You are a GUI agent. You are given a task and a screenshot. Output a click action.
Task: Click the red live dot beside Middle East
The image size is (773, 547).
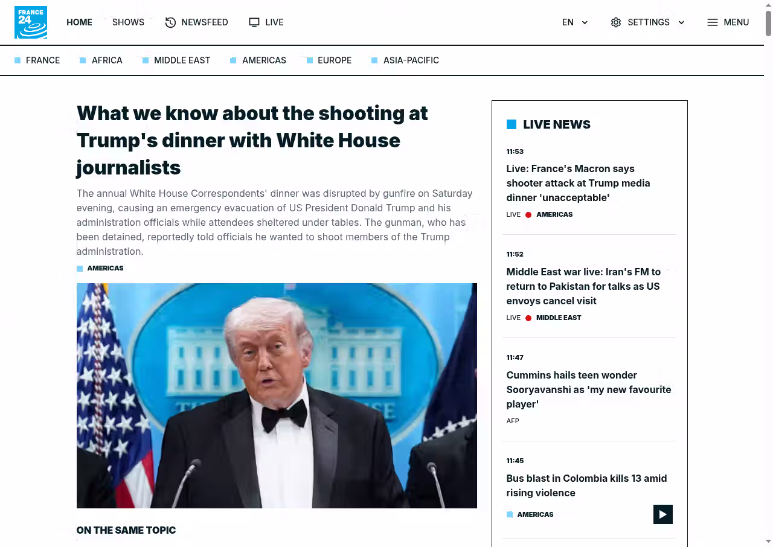(x=528, y=318)
